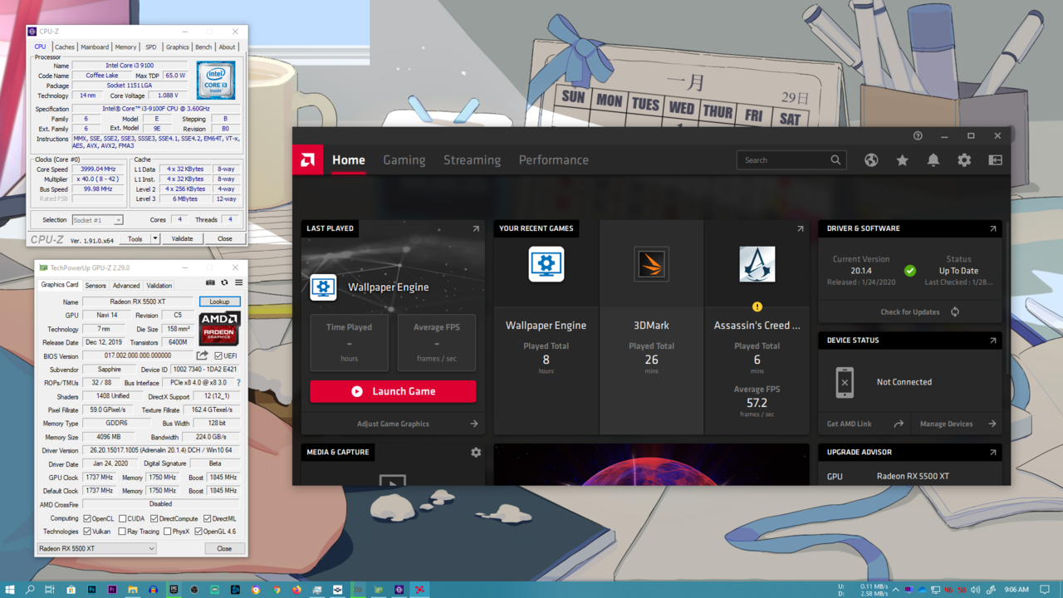The image size is (1063, 598).
Task: Open Adjust Game Graphics
Action: pos(393,424)
